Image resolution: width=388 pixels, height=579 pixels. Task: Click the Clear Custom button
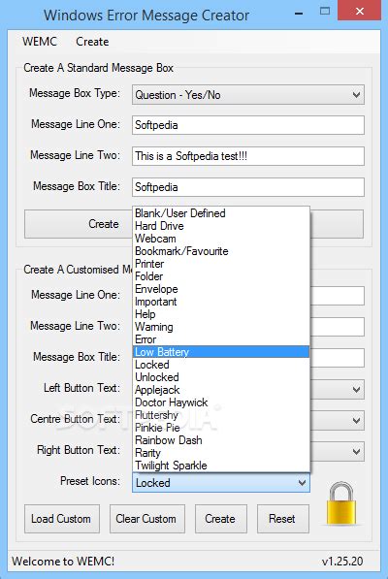(x=146, y=519)
